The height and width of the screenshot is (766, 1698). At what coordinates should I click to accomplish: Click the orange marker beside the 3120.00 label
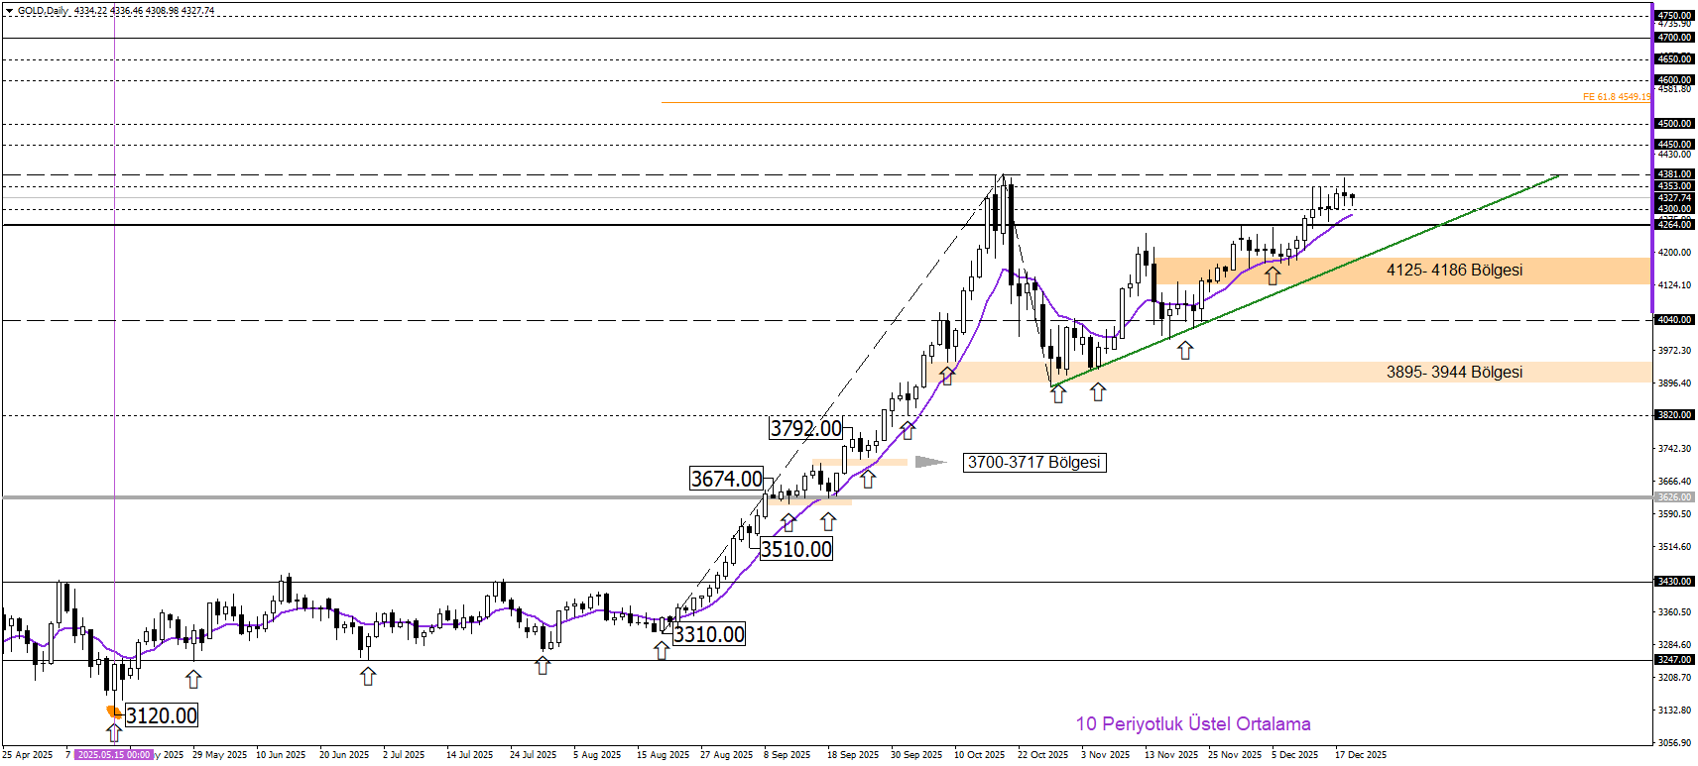pos(115,711)
